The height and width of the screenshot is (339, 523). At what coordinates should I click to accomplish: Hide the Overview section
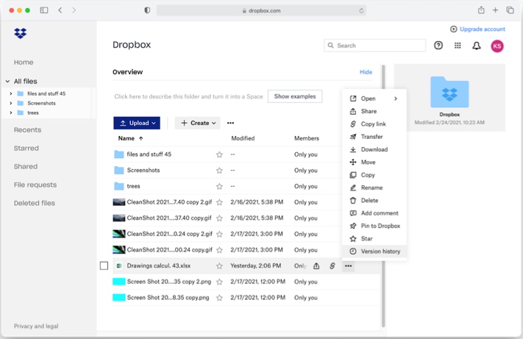coord(366,72)
